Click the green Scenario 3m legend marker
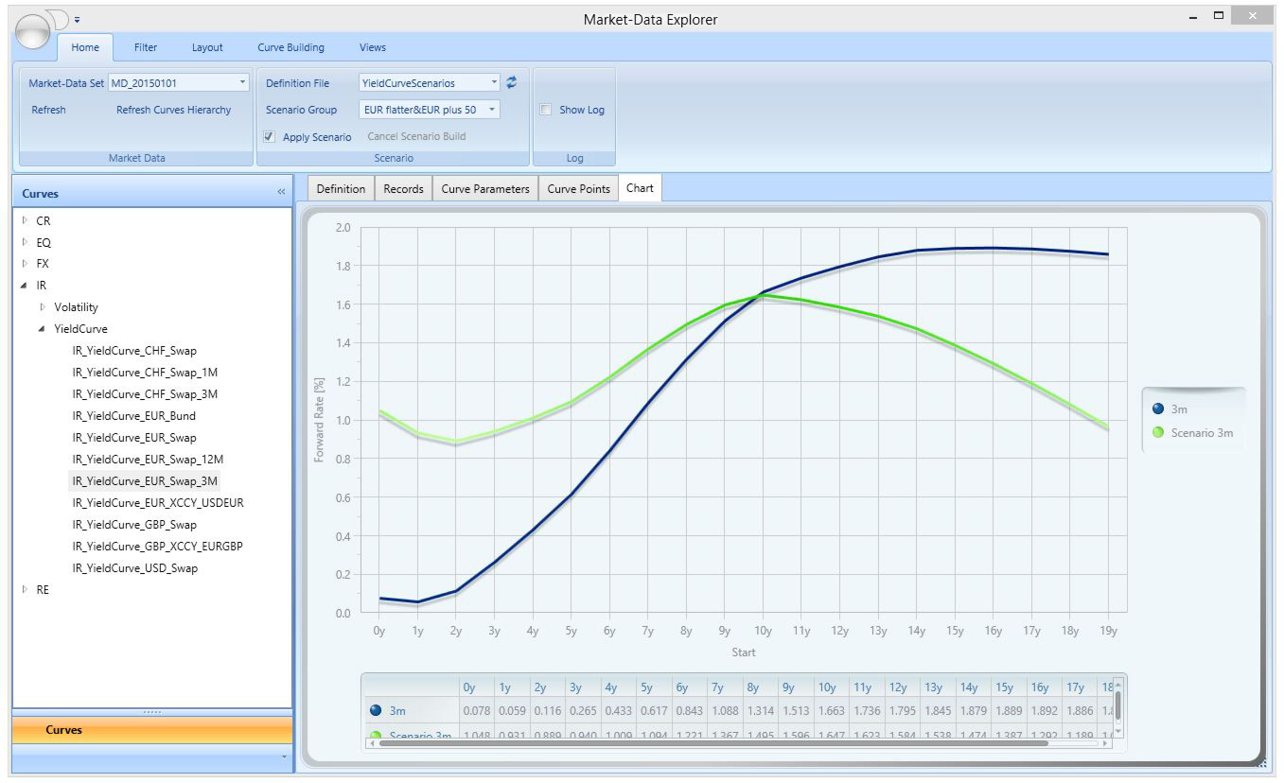This screenshot has height=783, width=1284. coord(1158,432)
